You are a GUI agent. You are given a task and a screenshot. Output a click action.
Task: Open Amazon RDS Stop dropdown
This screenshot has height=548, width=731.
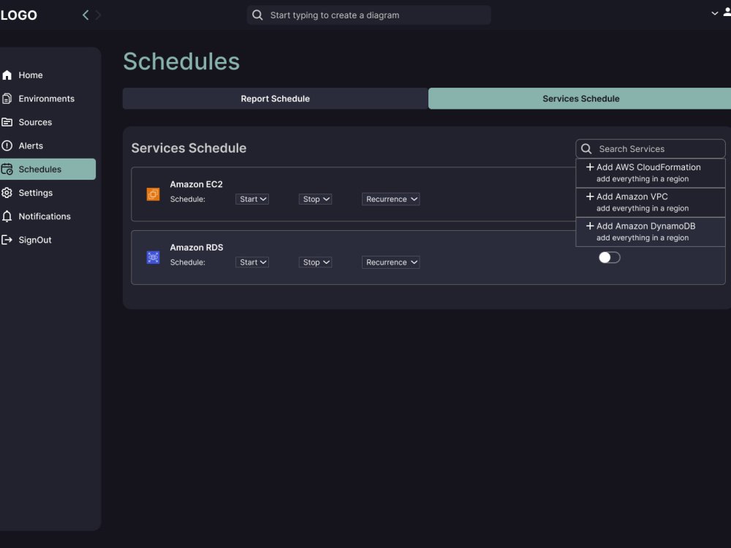click(315, 262)
